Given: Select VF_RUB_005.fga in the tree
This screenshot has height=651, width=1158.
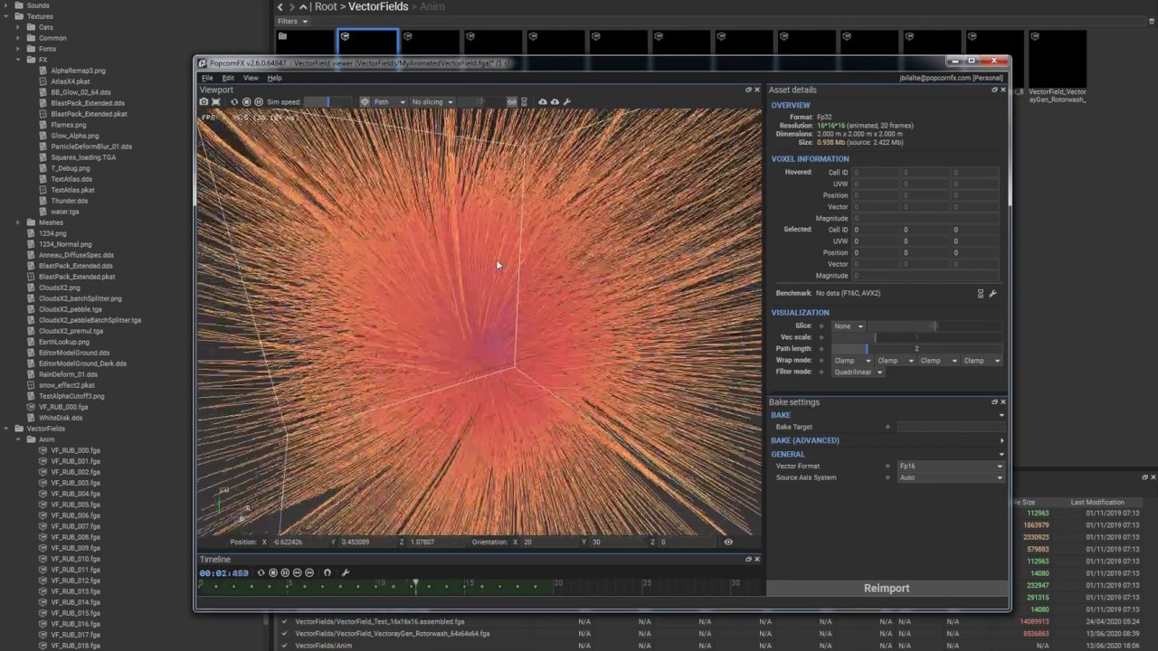Looking at the screenshot, I should 75,505.
